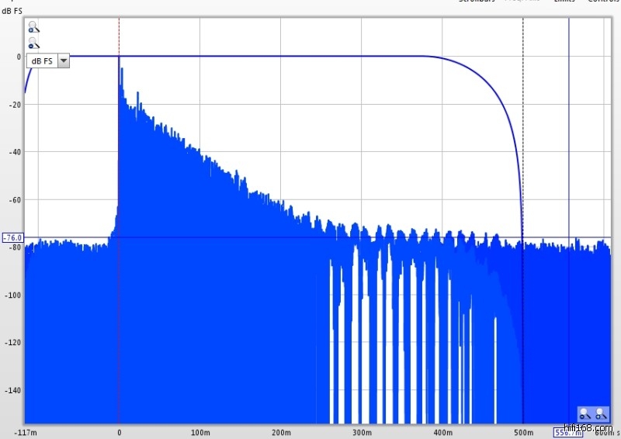The height and width of the screenshot is (439, 621).
Task: Open the Limits option in top toolbar
Action: point(564,2)
